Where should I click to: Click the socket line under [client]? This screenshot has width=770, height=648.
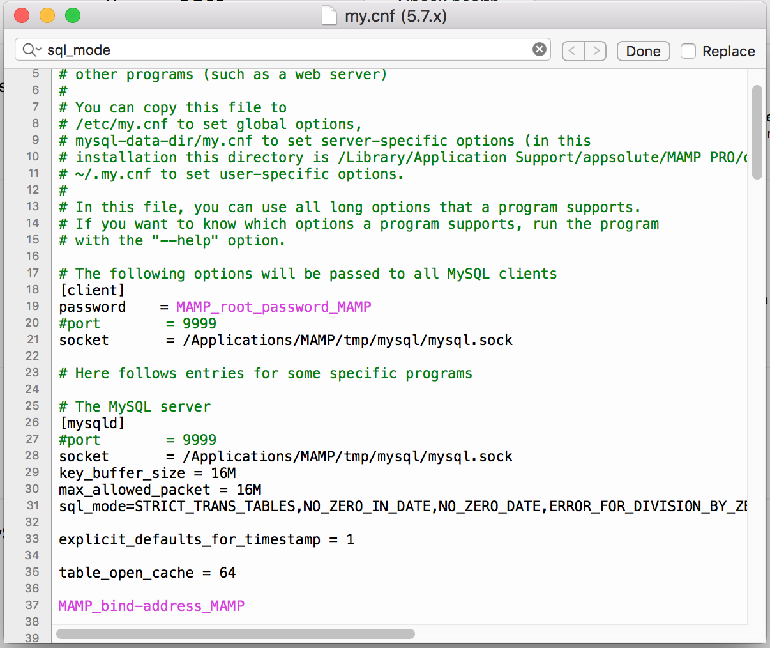286,341
